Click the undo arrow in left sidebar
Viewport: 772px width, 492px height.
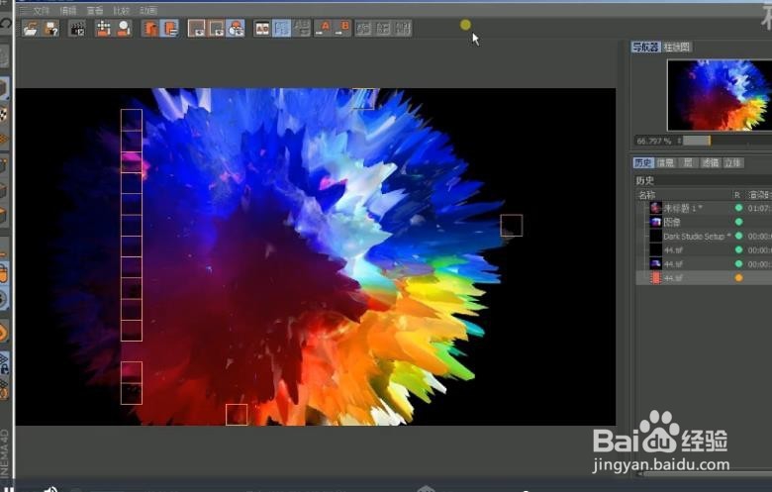[x=5, y=23]
